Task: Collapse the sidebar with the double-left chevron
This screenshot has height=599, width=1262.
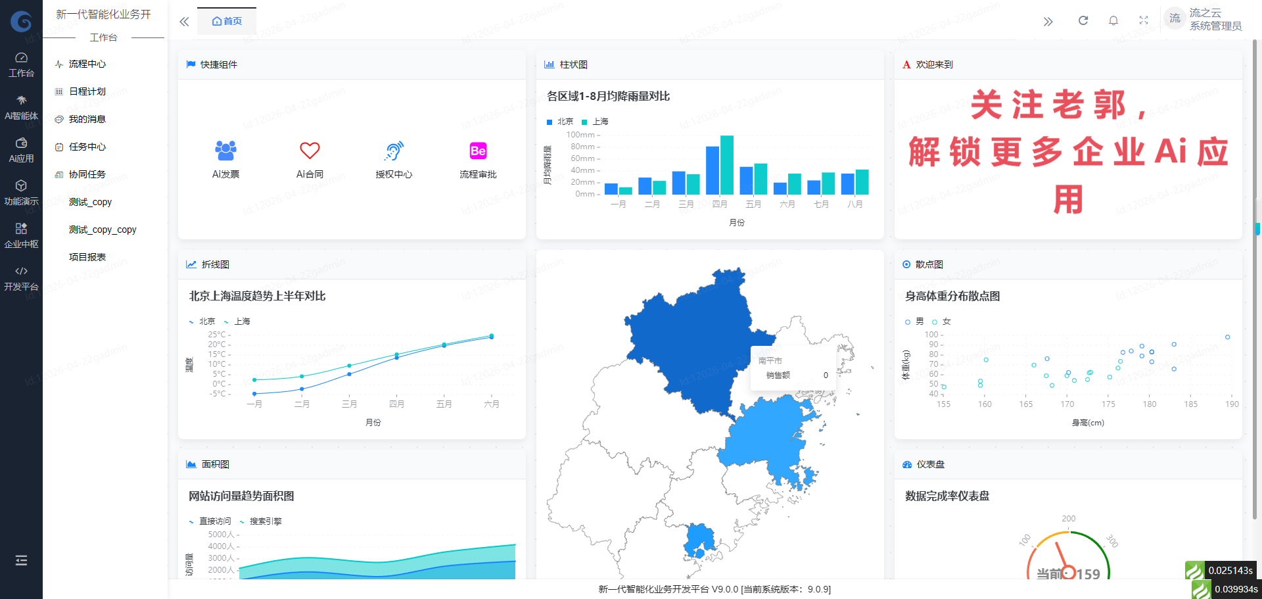Action: [184, 21]
